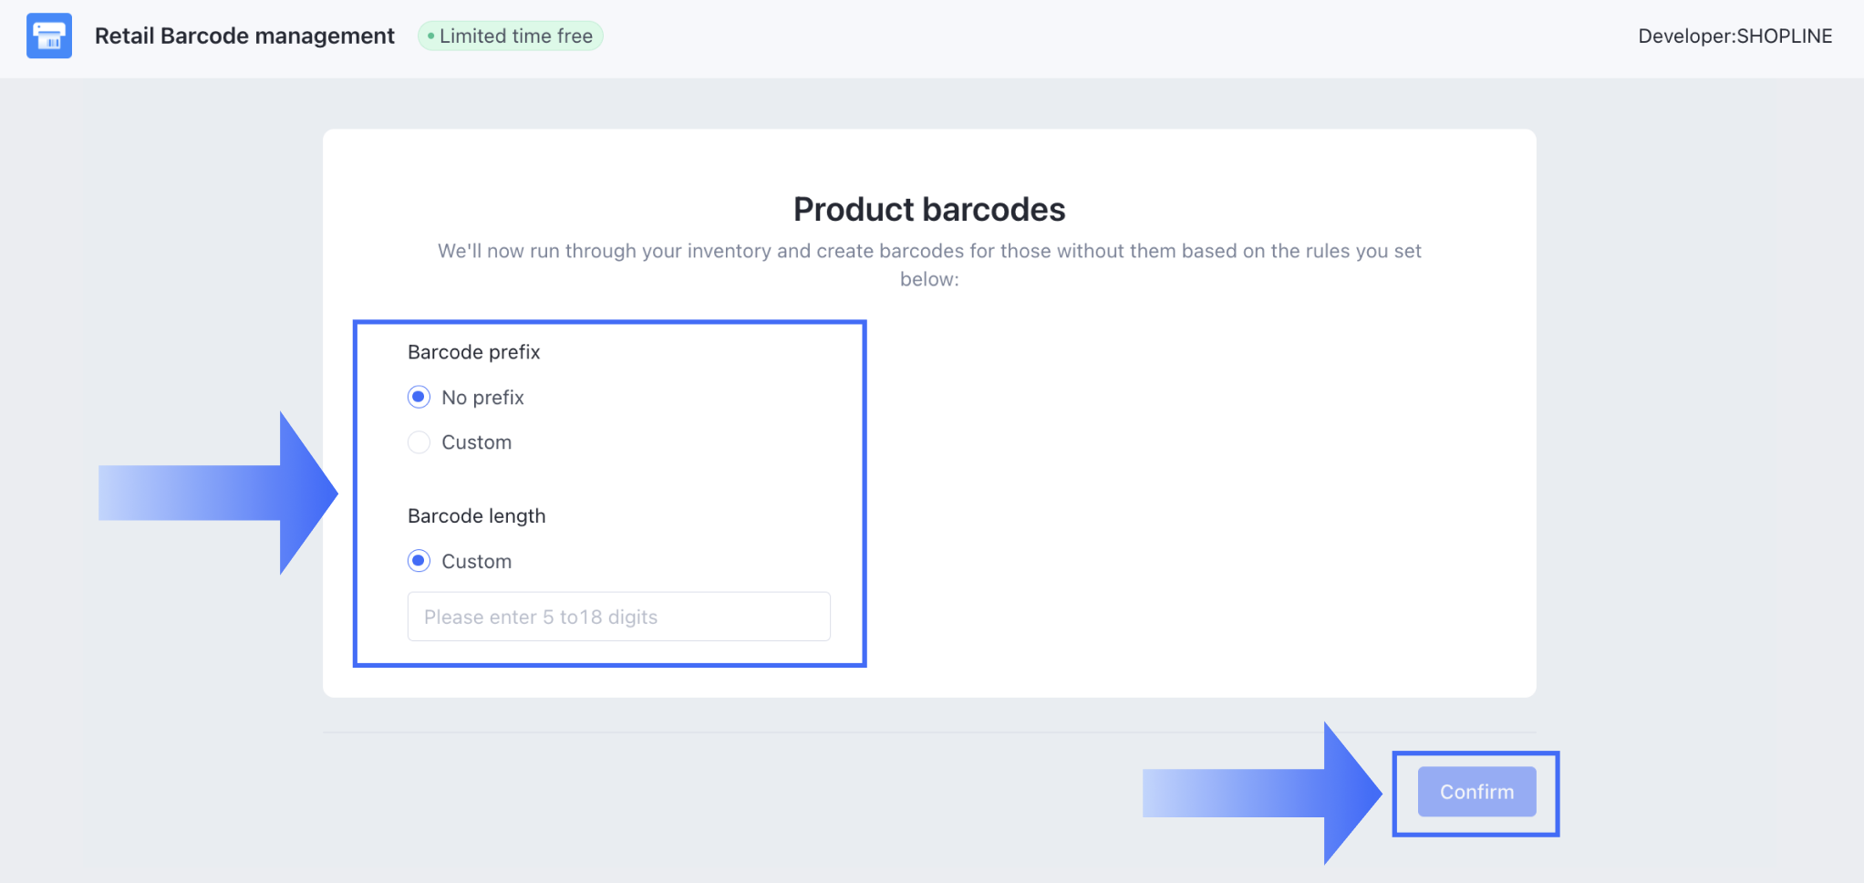
Task: Click the Developer:SHOPLINE text
Action: [x=1735, y=36]
